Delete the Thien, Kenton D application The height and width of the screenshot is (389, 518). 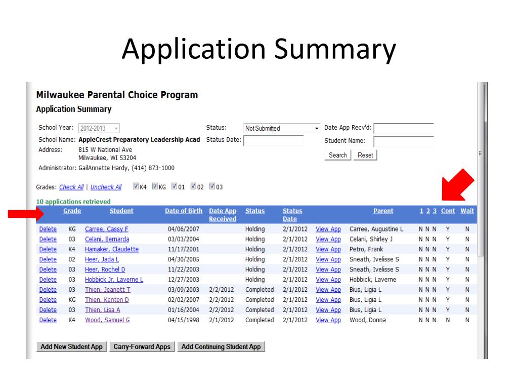tap(48, 300)
